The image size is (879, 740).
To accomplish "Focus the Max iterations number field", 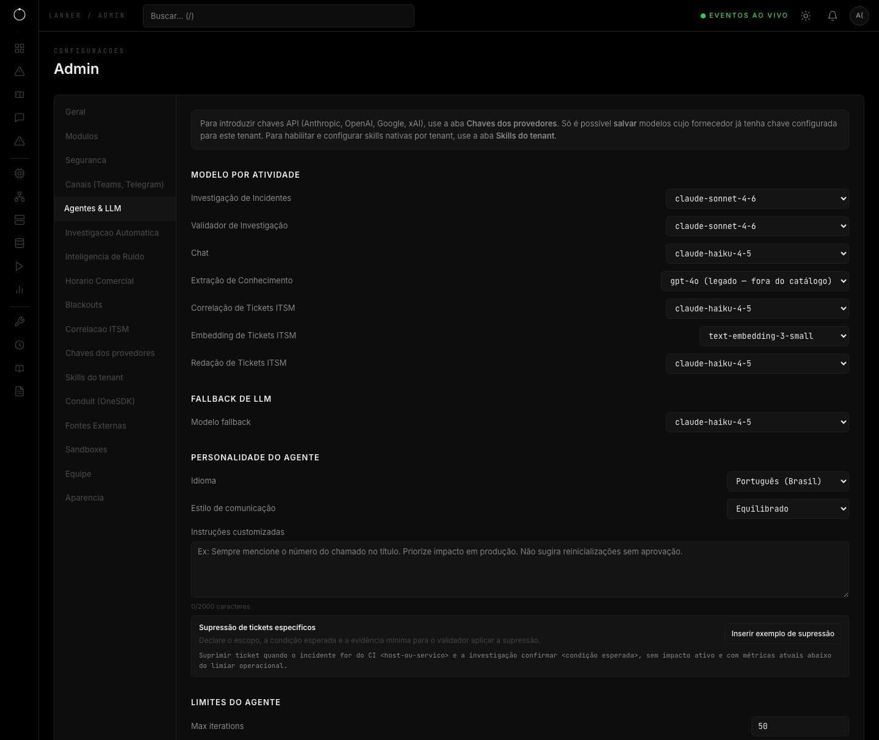I will pyautogui.click(x=800, y=727).
